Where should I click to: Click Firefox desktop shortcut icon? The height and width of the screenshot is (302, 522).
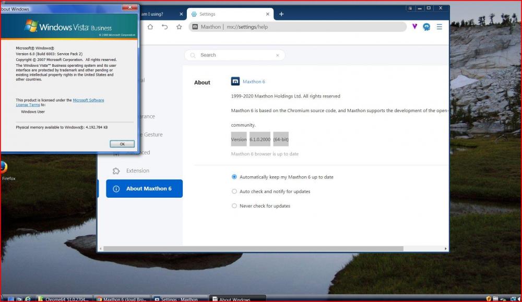3,167
